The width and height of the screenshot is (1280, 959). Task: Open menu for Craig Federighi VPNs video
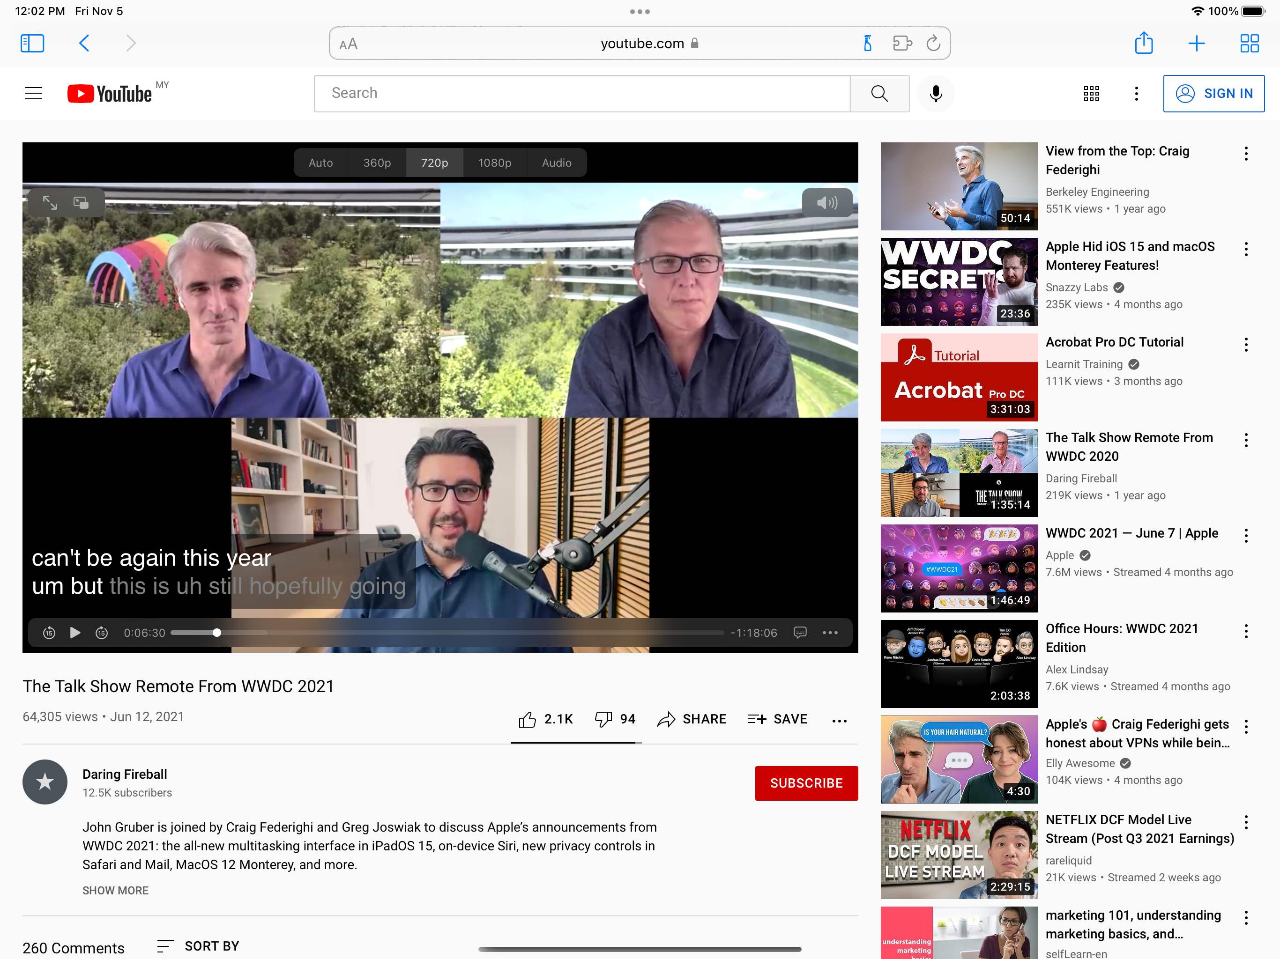[x=1246, y=726]
